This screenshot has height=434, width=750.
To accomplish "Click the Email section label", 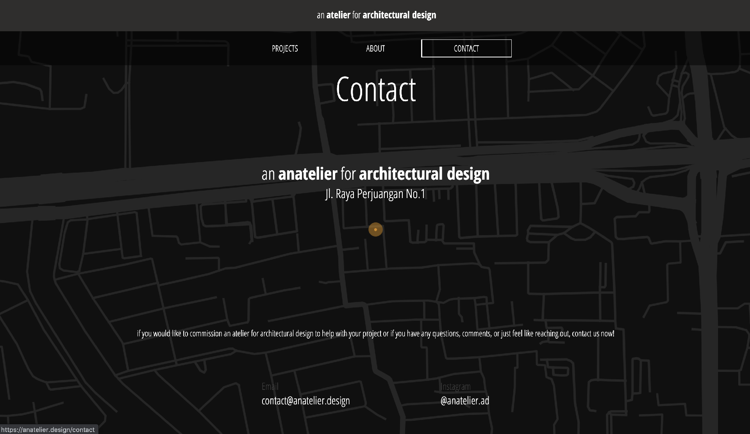I will point(270,387).
